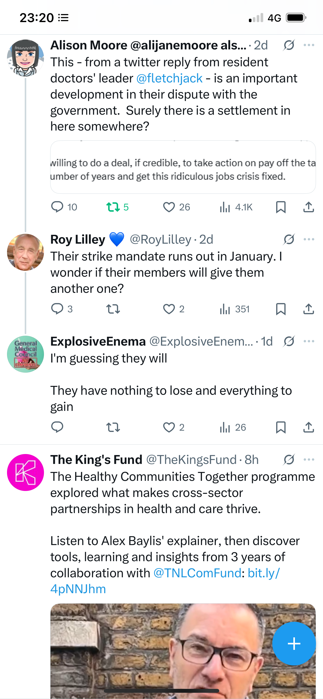Image resolution: width=323 pixels, height=699 pixels.
Task: Open more options for Alison Moore's tweet
Action: [x=309, y=45]
